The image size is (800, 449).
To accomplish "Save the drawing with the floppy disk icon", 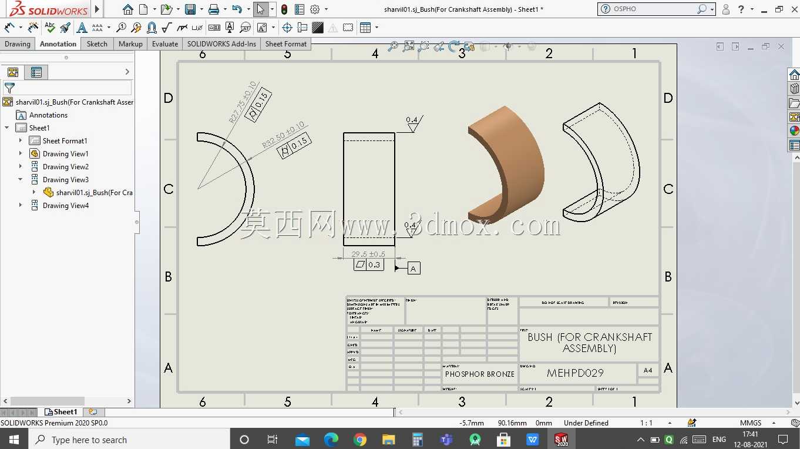I will (x=190, y=9).
